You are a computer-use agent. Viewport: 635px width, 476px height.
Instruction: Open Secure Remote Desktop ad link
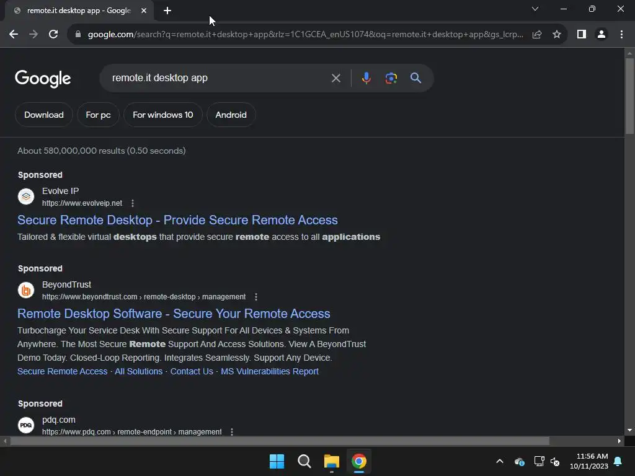tap(177, 220)
